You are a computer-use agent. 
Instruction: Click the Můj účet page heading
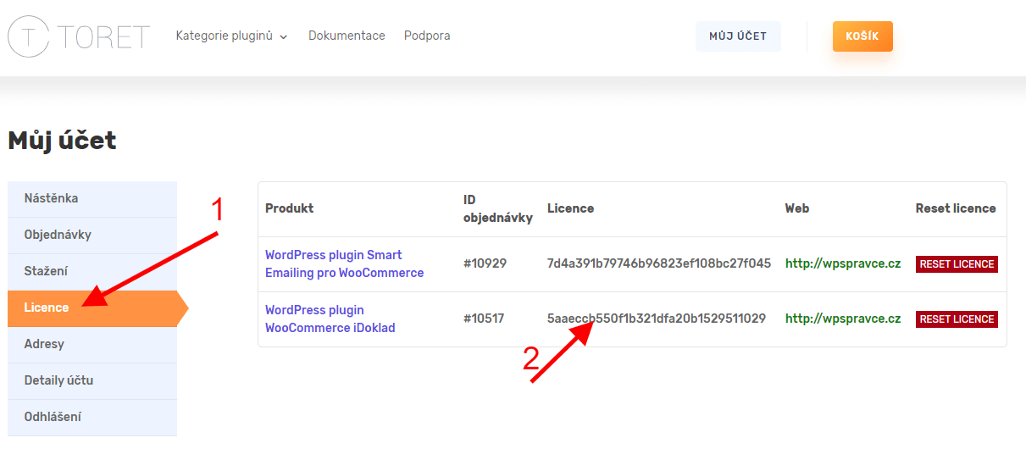tap(62, 141)
